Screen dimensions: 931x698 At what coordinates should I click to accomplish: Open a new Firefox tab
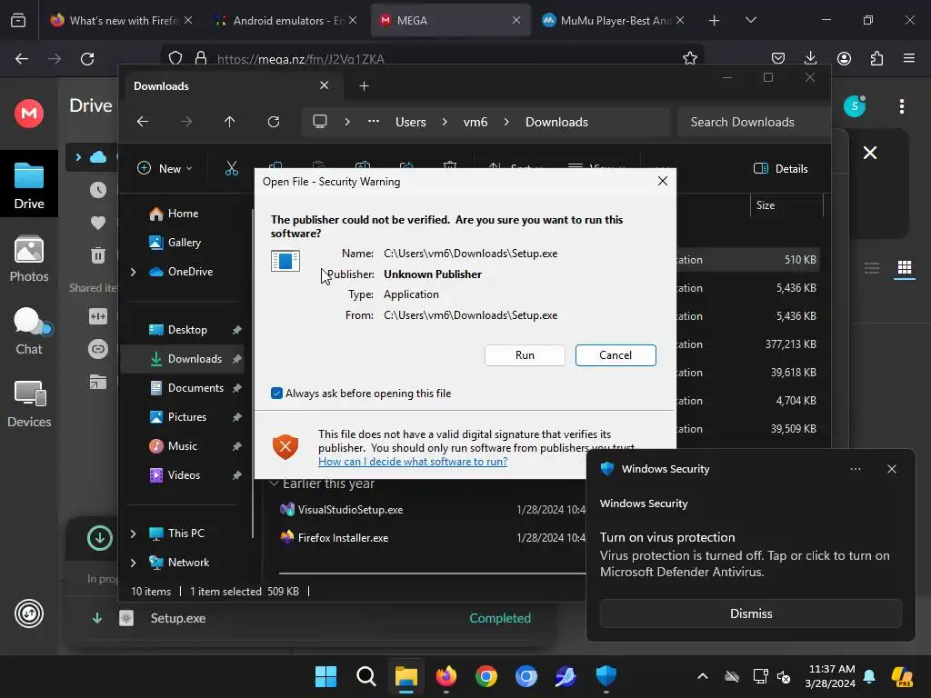pyautogui.click(x=714, y=20)
